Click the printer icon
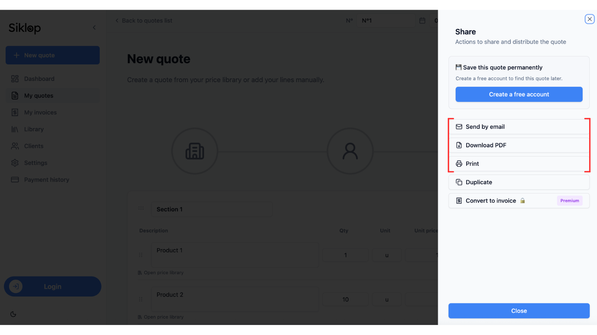The image size is (597, 335). point(459,164)
